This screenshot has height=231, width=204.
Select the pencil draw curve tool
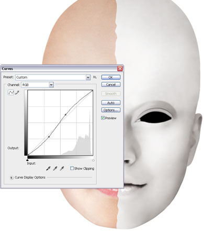tap(17, 92)
